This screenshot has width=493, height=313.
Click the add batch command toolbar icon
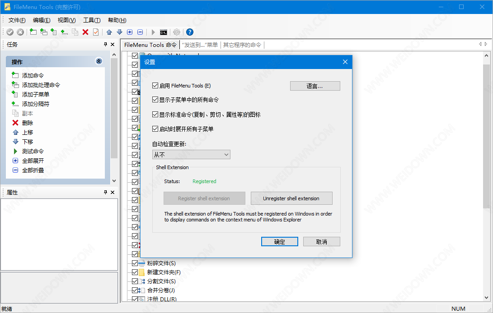pos(44,32)
